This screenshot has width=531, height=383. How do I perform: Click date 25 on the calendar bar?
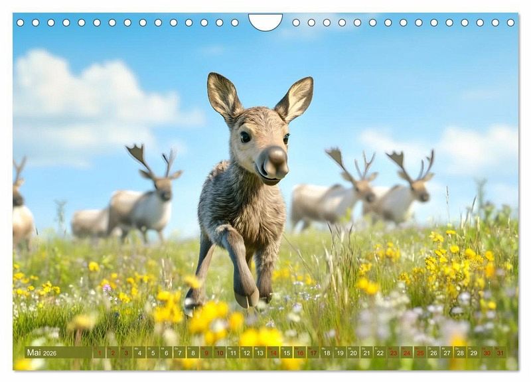pos(419,352)
